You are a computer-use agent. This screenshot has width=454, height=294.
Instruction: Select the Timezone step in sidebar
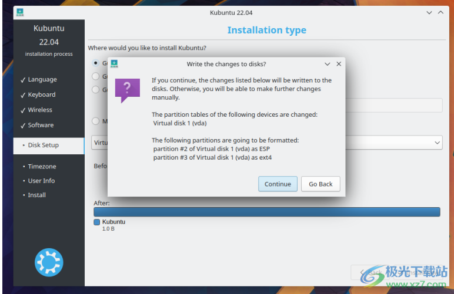(x=42, y=167)
